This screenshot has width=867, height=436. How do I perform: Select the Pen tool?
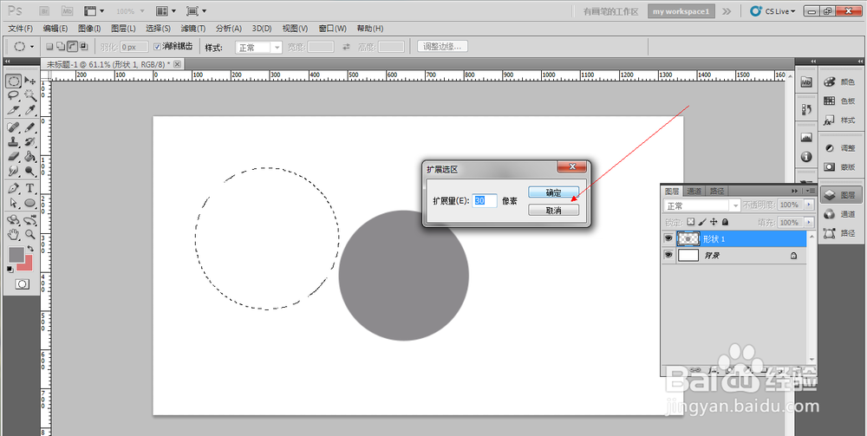tap(15, 188)
